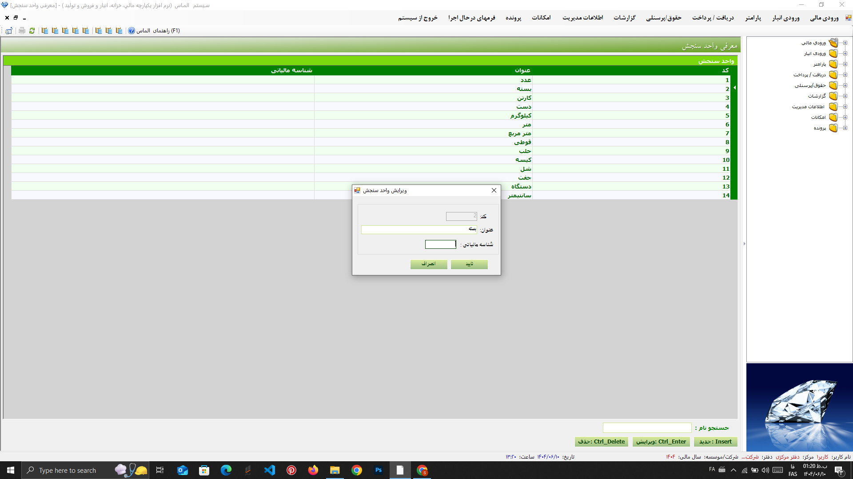Click the green refresh icon in toolbar

pyautogui.click(x=32, y=31)
